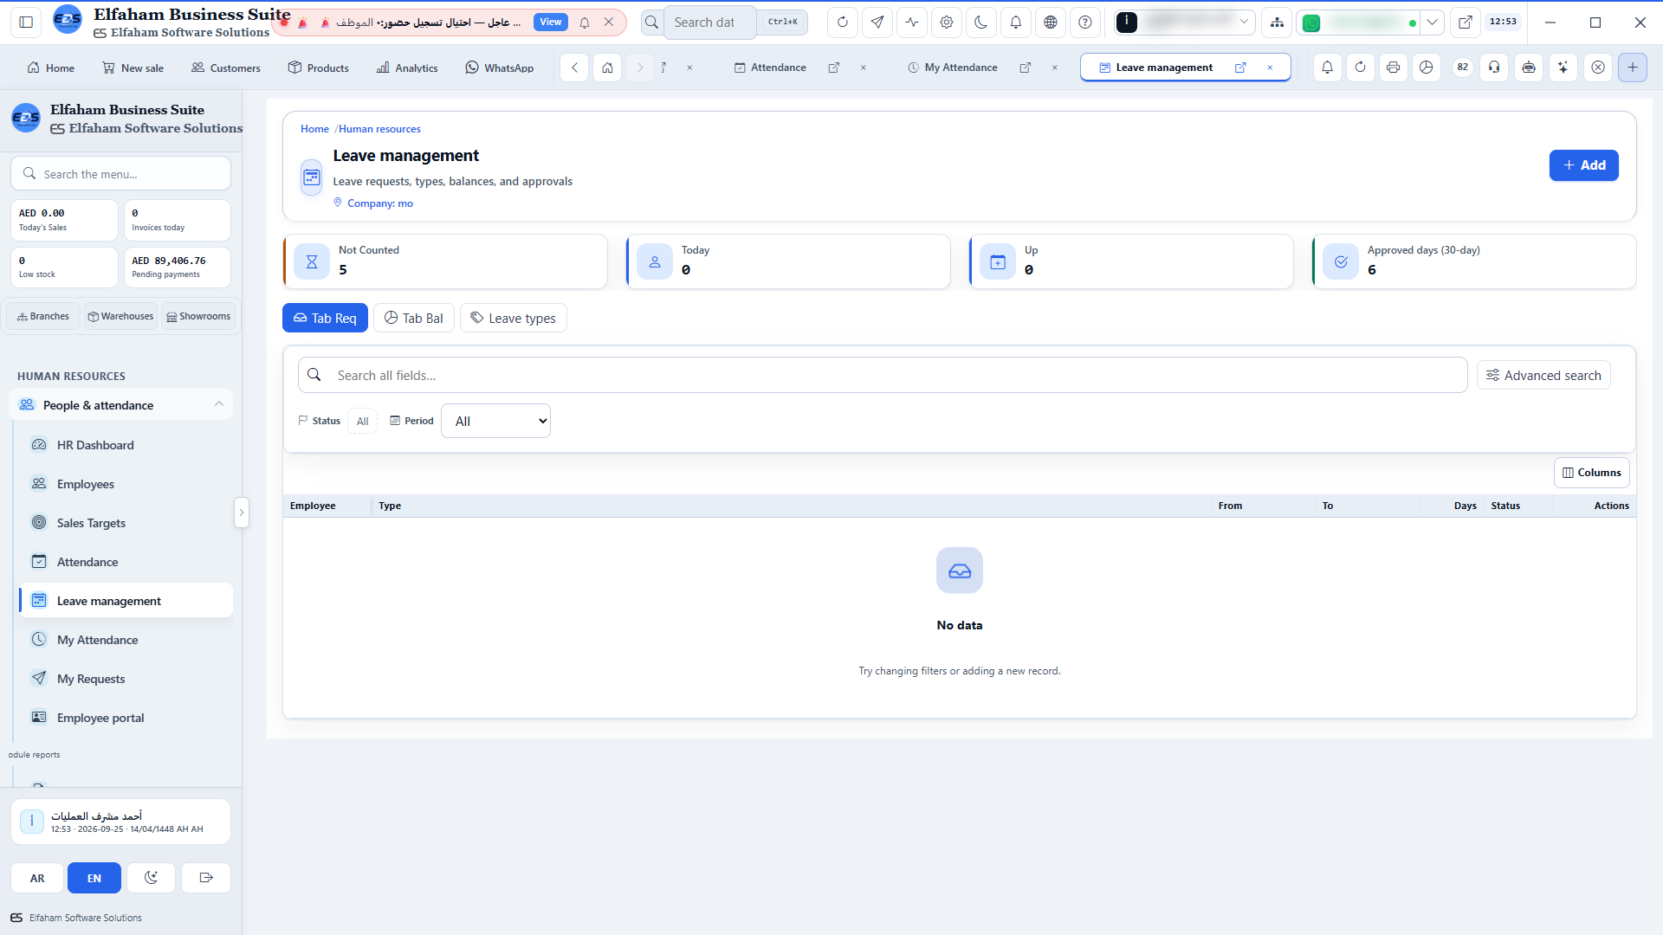
Task: Click the paper plane send icon
Action: point(877,23)
